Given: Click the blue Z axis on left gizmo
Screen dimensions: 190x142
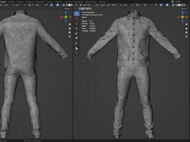Looking at the screenshot, I should pos(66,13).
